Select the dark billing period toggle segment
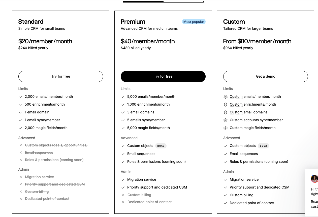The image size is (318, 217). tap(143, 2)
